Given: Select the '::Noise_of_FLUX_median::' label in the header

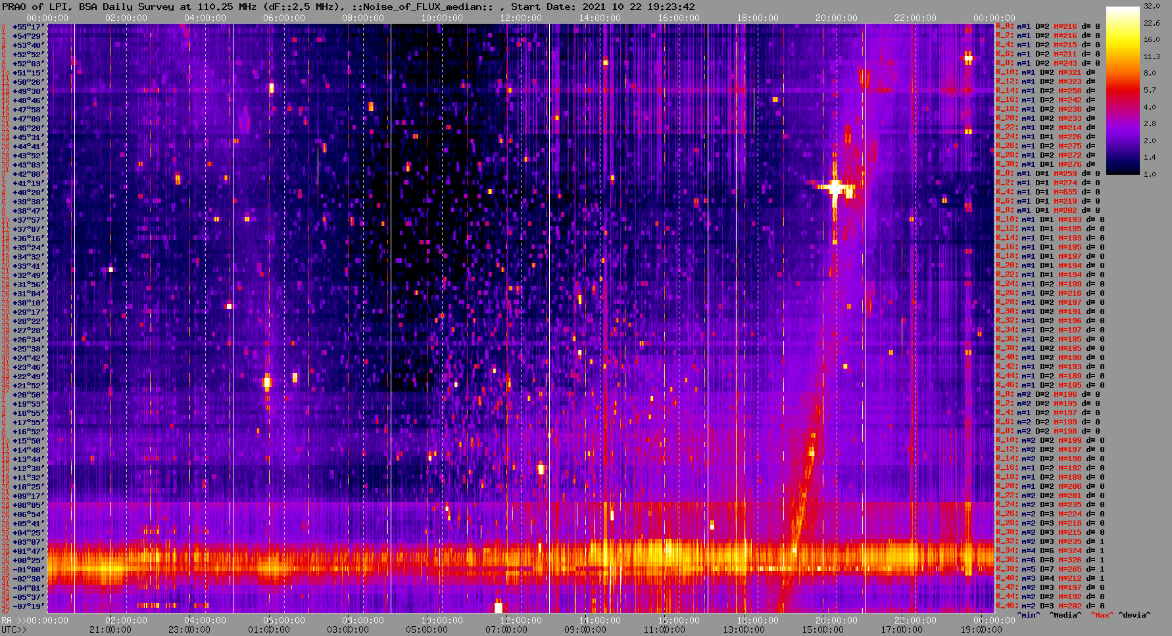Looking at the screenshot, I should point(425,7).
